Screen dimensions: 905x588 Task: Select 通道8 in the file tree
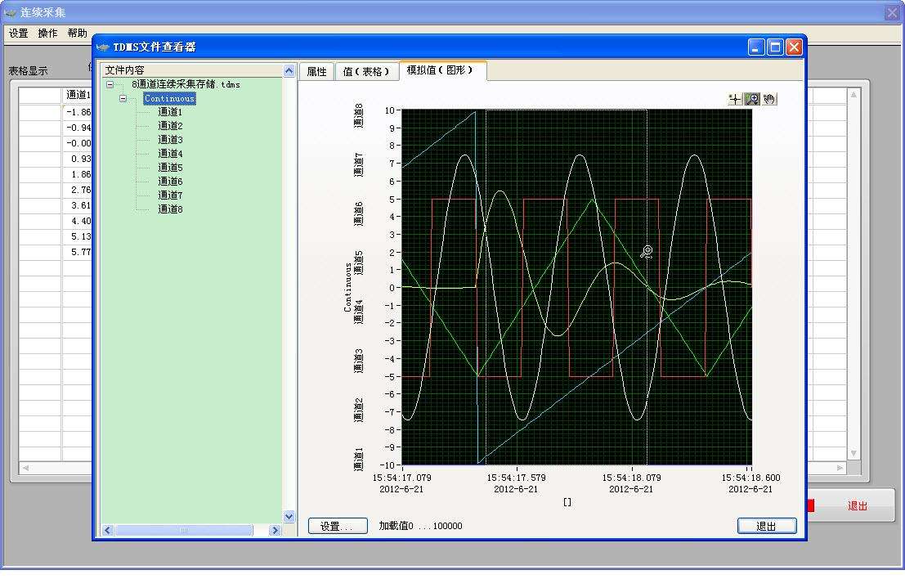(170, 209)
